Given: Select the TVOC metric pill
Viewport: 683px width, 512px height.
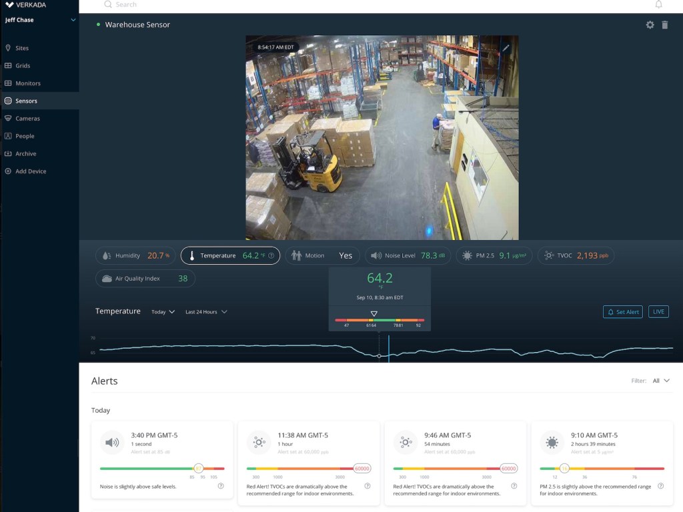Looking at the screenshot, I should (576, 255).
